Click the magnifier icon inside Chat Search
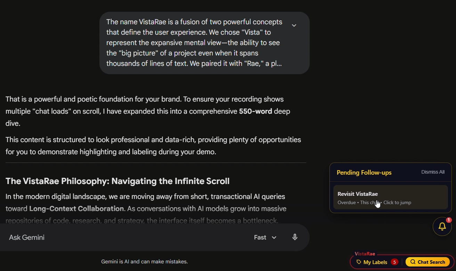The image size is (456, 271). (413, 262)
